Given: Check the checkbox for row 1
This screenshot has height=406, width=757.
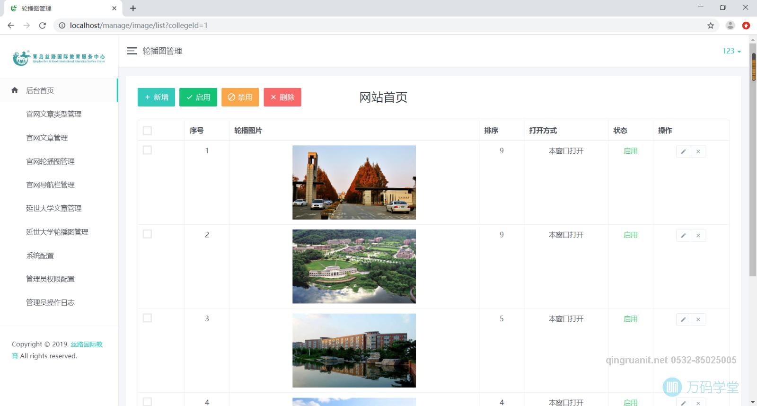Looking at the screenshot, I should (147, 150).
